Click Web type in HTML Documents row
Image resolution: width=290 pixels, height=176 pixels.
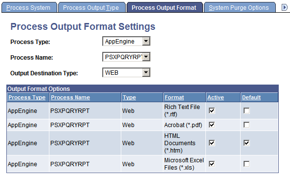128,143
